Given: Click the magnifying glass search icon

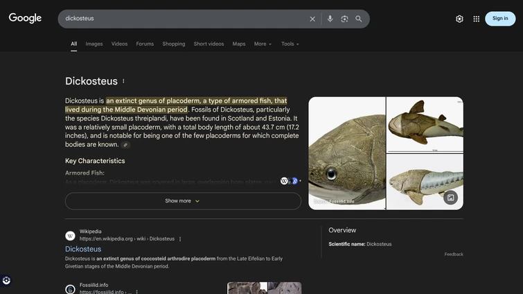Looking at the screenshot, I should click(359, 19).
